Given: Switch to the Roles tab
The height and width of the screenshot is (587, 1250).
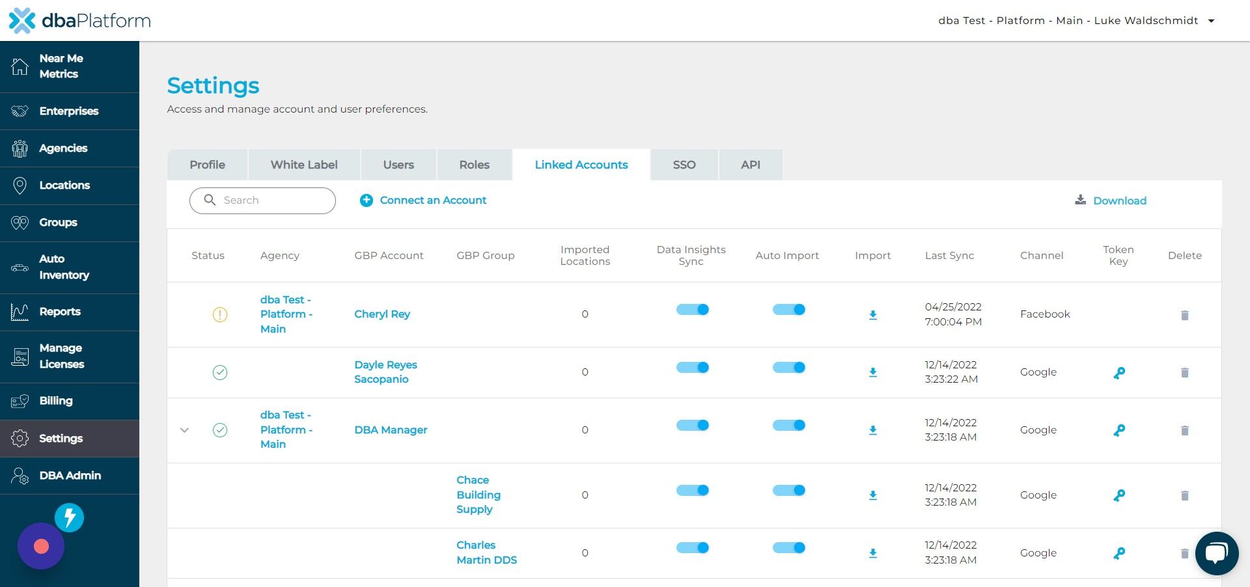Looking at the screenshot, I should (x=474, y=165).
